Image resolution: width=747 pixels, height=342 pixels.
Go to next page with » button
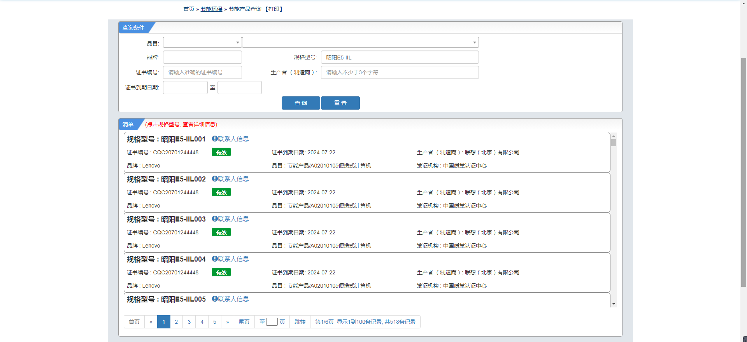pos(228,322)
